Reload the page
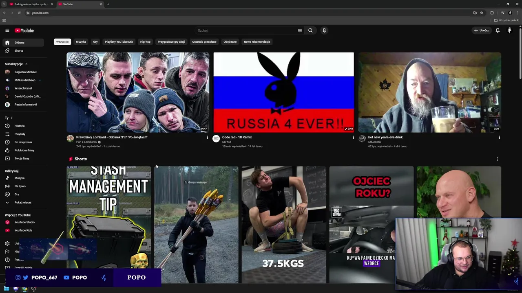522x293 pixels. click(x=19, y=13)
